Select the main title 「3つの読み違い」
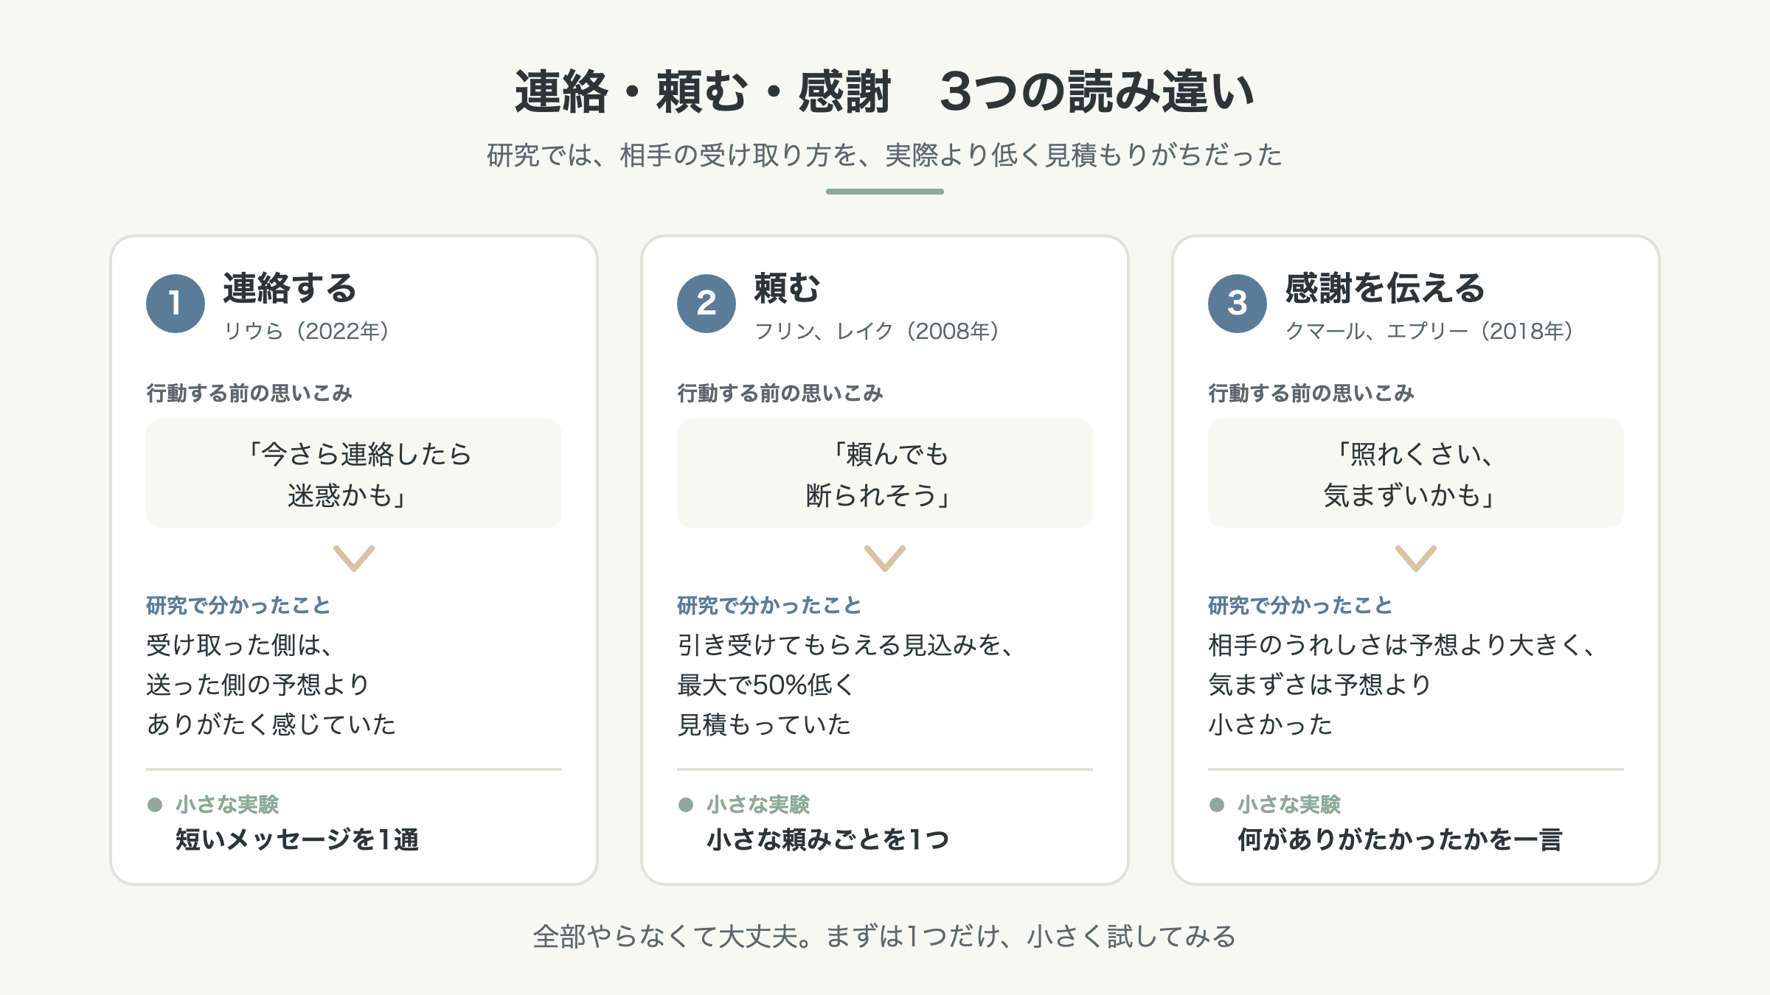Viewport: 1770px width, 995px height. (x=1097, y=92)
